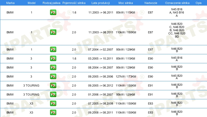Select date cell 07.2004 -> 02.2007

tap(101, 49)
